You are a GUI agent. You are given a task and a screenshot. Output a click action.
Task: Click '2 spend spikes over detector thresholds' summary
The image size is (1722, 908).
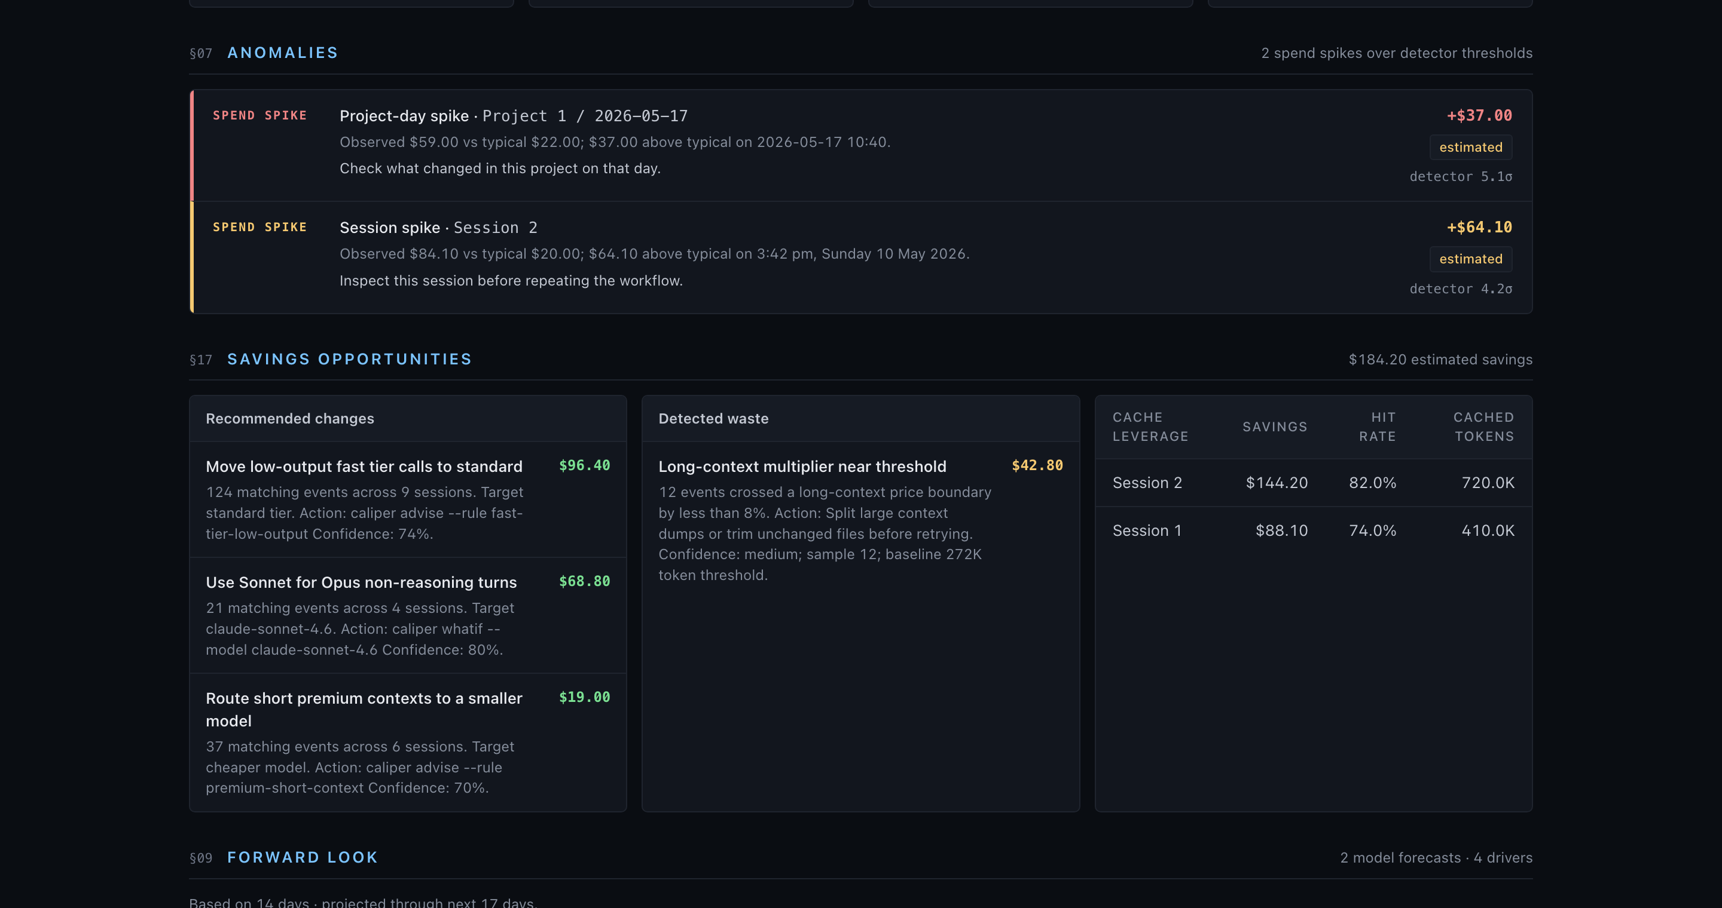(x=1397, y=53)
